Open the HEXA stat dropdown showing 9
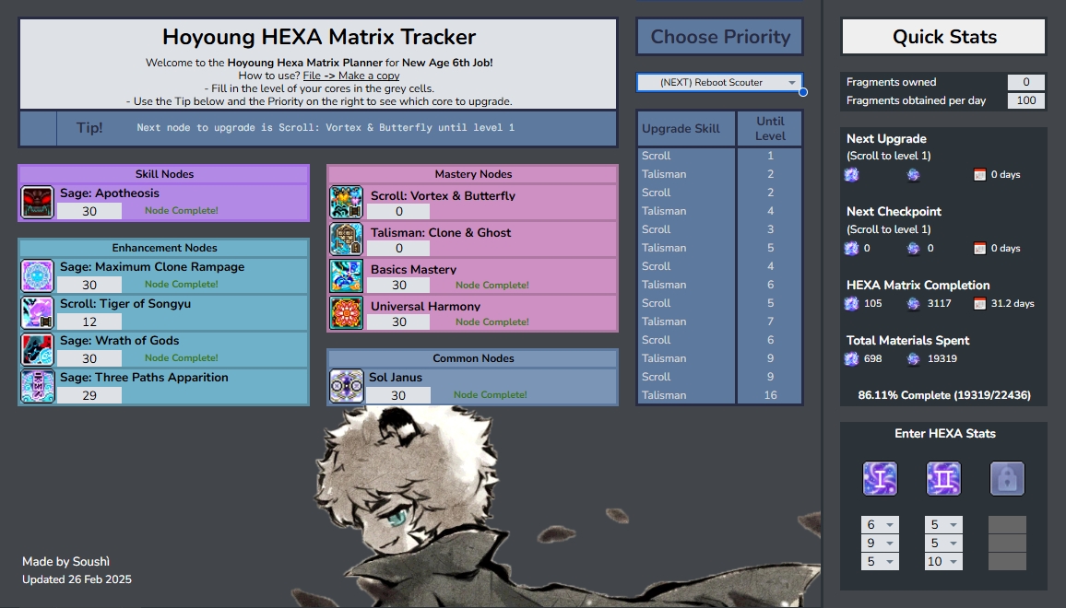Viewport: 1066px width, 608px height. pyautogui.click(x=880, y=544)
